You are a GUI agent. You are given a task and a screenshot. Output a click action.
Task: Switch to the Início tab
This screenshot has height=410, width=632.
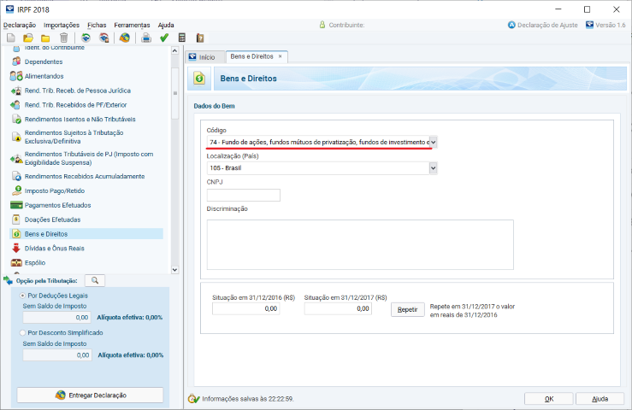tap(203, 56)
